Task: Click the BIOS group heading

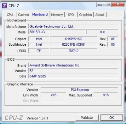Action: pos(11,59)
